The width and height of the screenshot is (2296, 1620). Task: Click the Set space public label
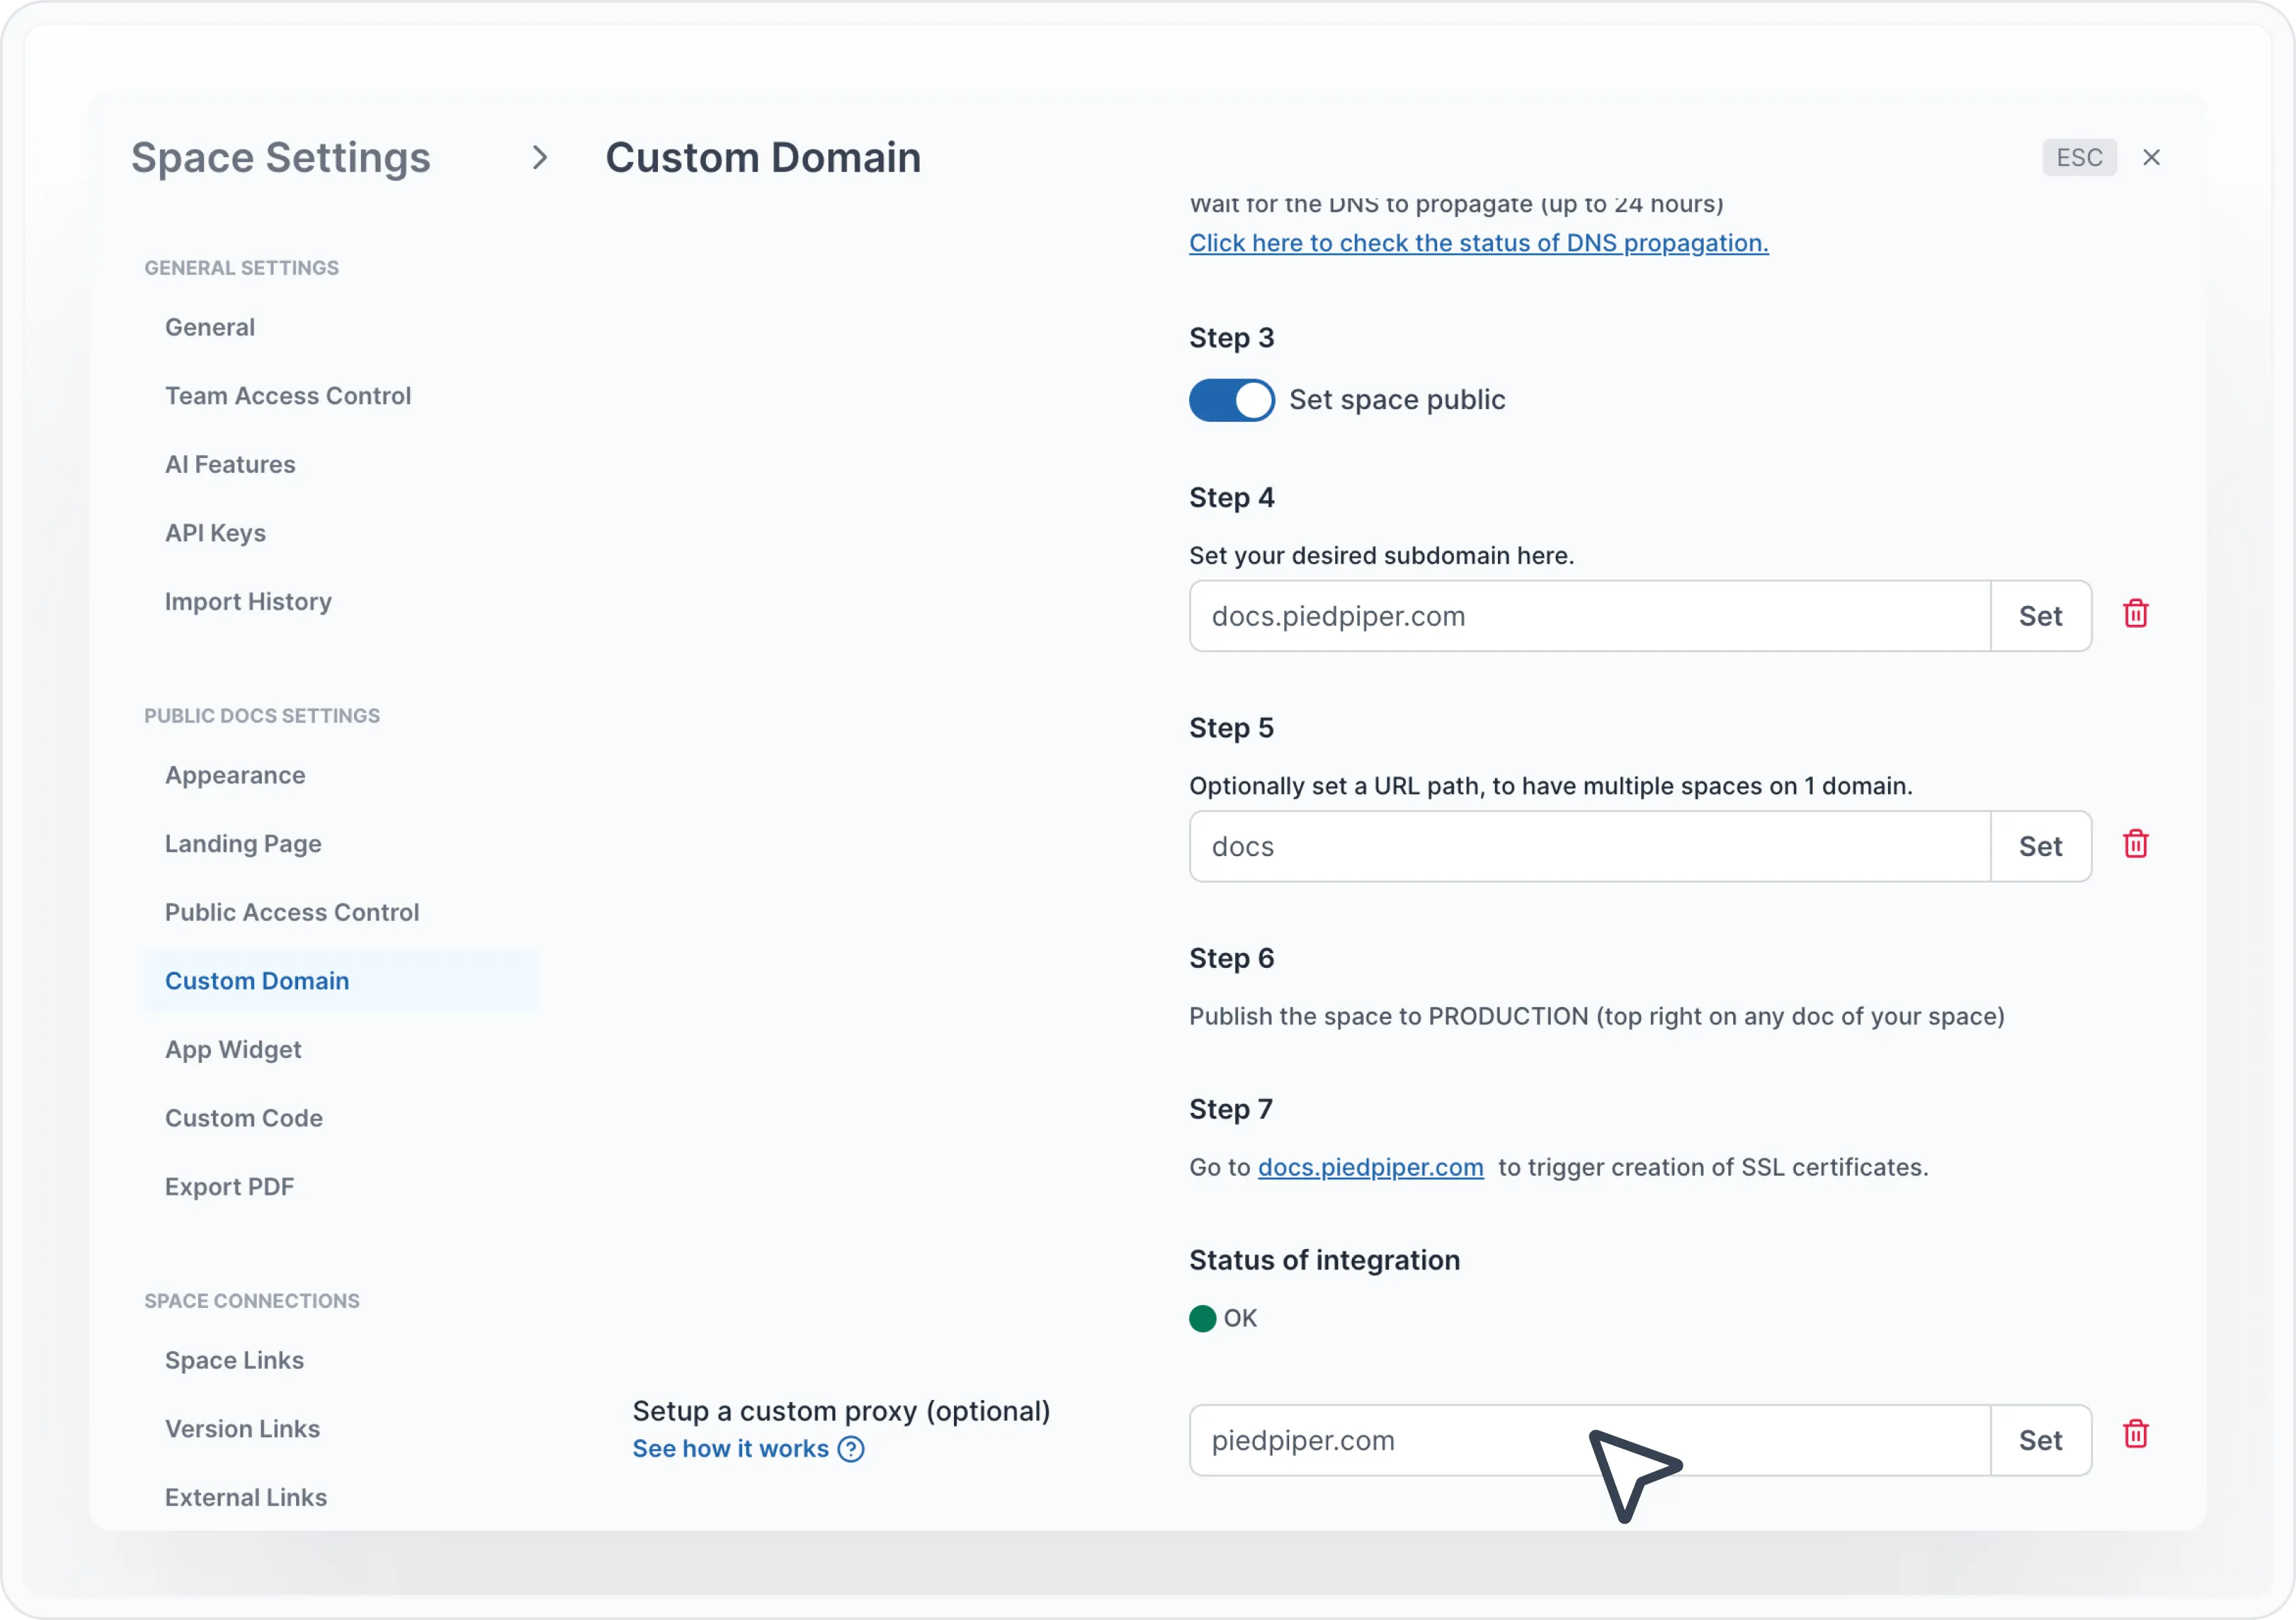(1397, 400)
